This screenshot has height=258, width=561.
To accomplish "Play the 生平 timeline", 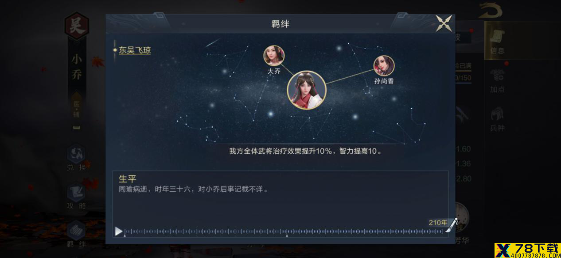I will point(119,231).
